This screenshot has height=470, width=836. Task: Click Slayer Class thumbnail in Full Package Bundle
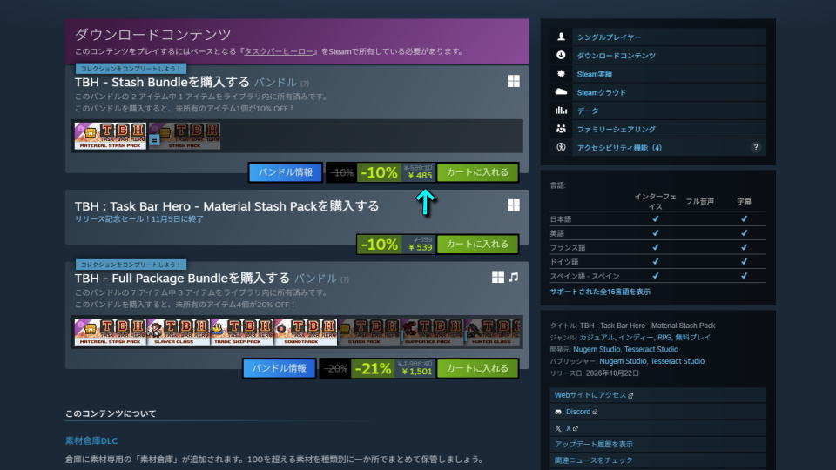tap(179, 332)
